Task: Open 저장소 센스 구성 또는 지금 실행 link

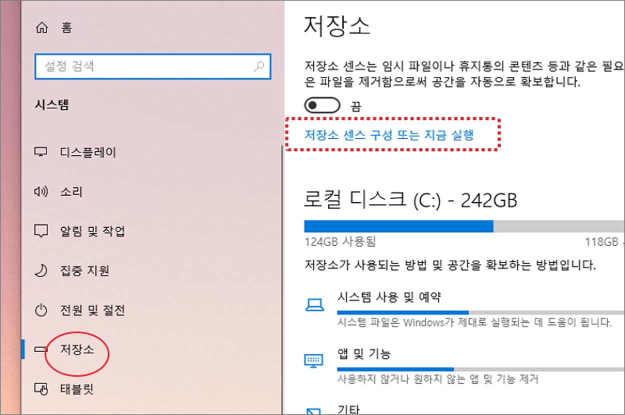Action: coord(389,135)
